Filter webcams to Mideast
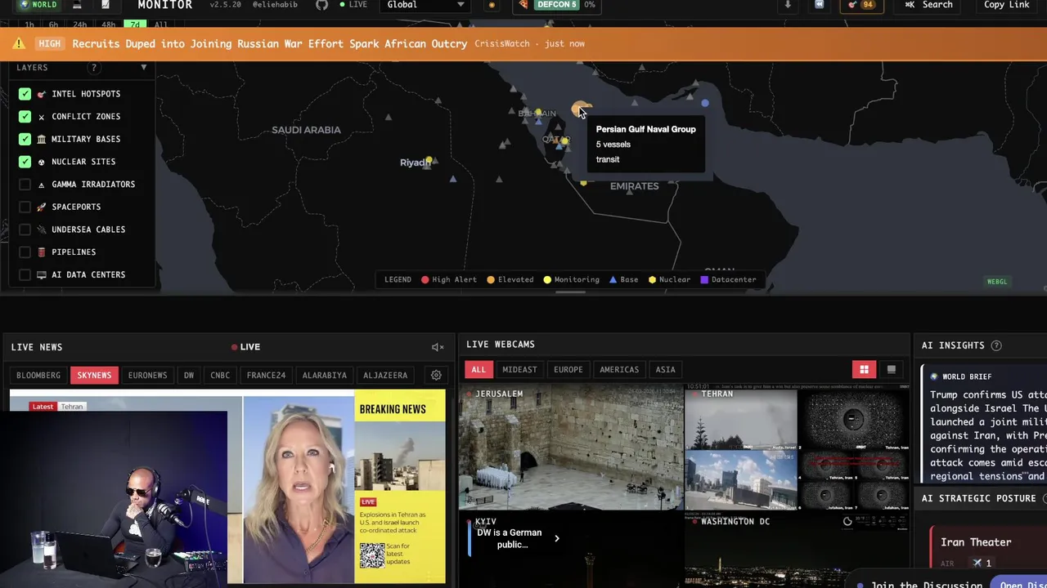1047x588 pixels. point(519,369)
